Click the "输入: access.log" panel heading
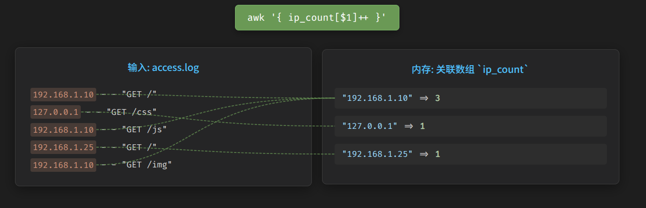The width and height of the screenshot is (646, 208). pyautogui.click(x=163, y=68)
